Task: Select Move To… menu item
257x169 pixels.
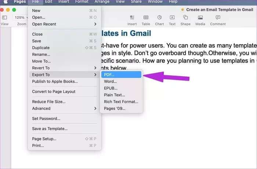Action: tap(65, 61)
